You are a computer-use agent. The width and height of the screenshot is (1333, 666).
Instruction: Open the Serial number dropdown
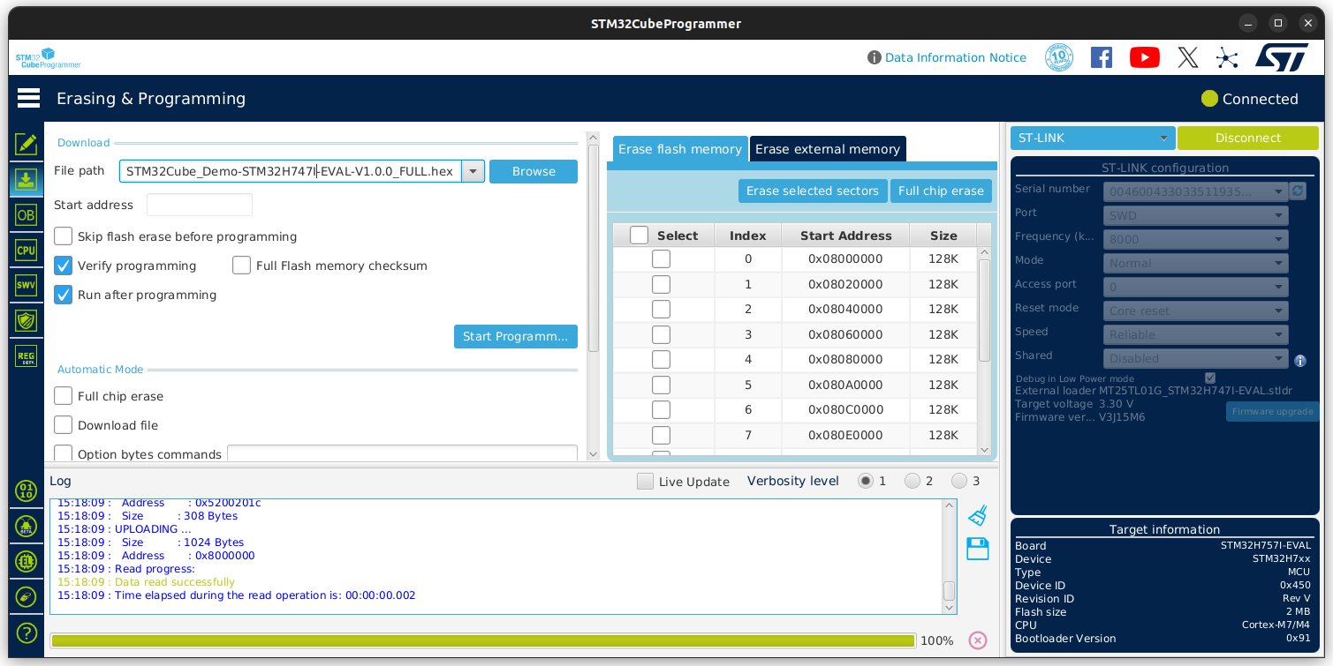coord(1195,191)
